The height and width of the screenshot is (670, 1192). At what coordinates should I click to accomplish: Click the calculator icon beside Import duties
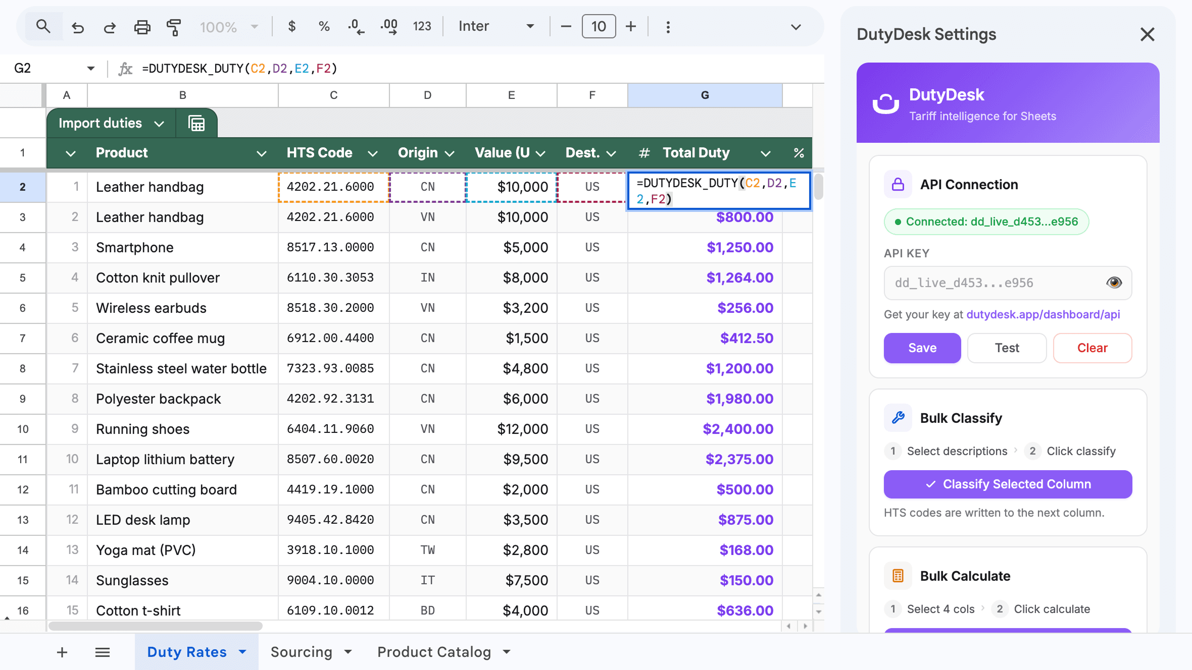[x=196, y=123]
